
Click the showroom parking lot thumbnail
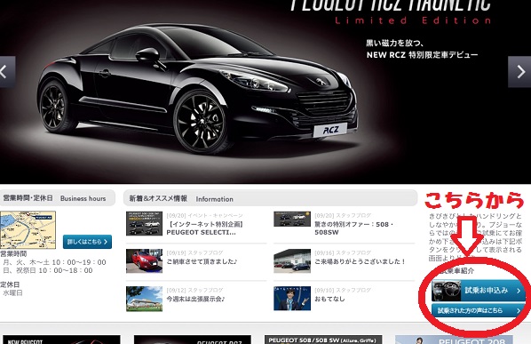tap(292, 261)
